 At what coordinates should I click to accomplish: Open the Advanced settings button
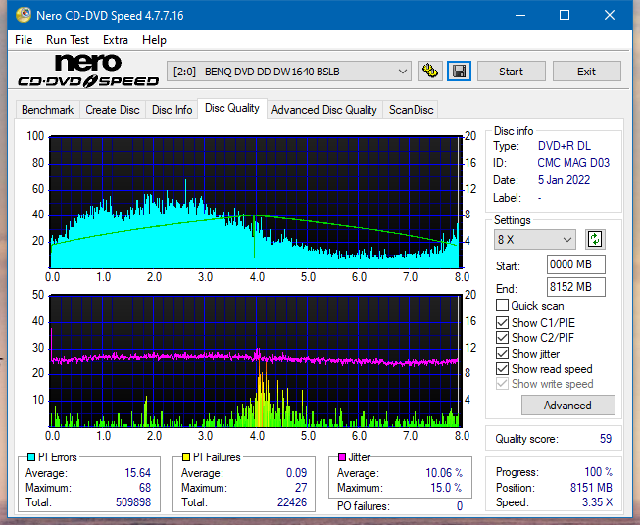(567, 406)
